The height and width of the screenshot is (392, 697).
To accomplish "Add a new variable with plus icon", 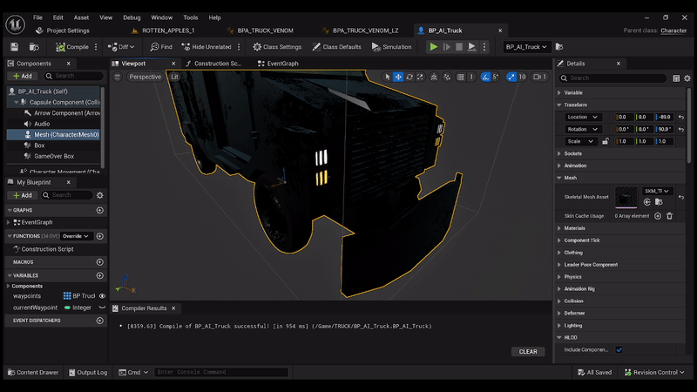I will pos(99,275).
